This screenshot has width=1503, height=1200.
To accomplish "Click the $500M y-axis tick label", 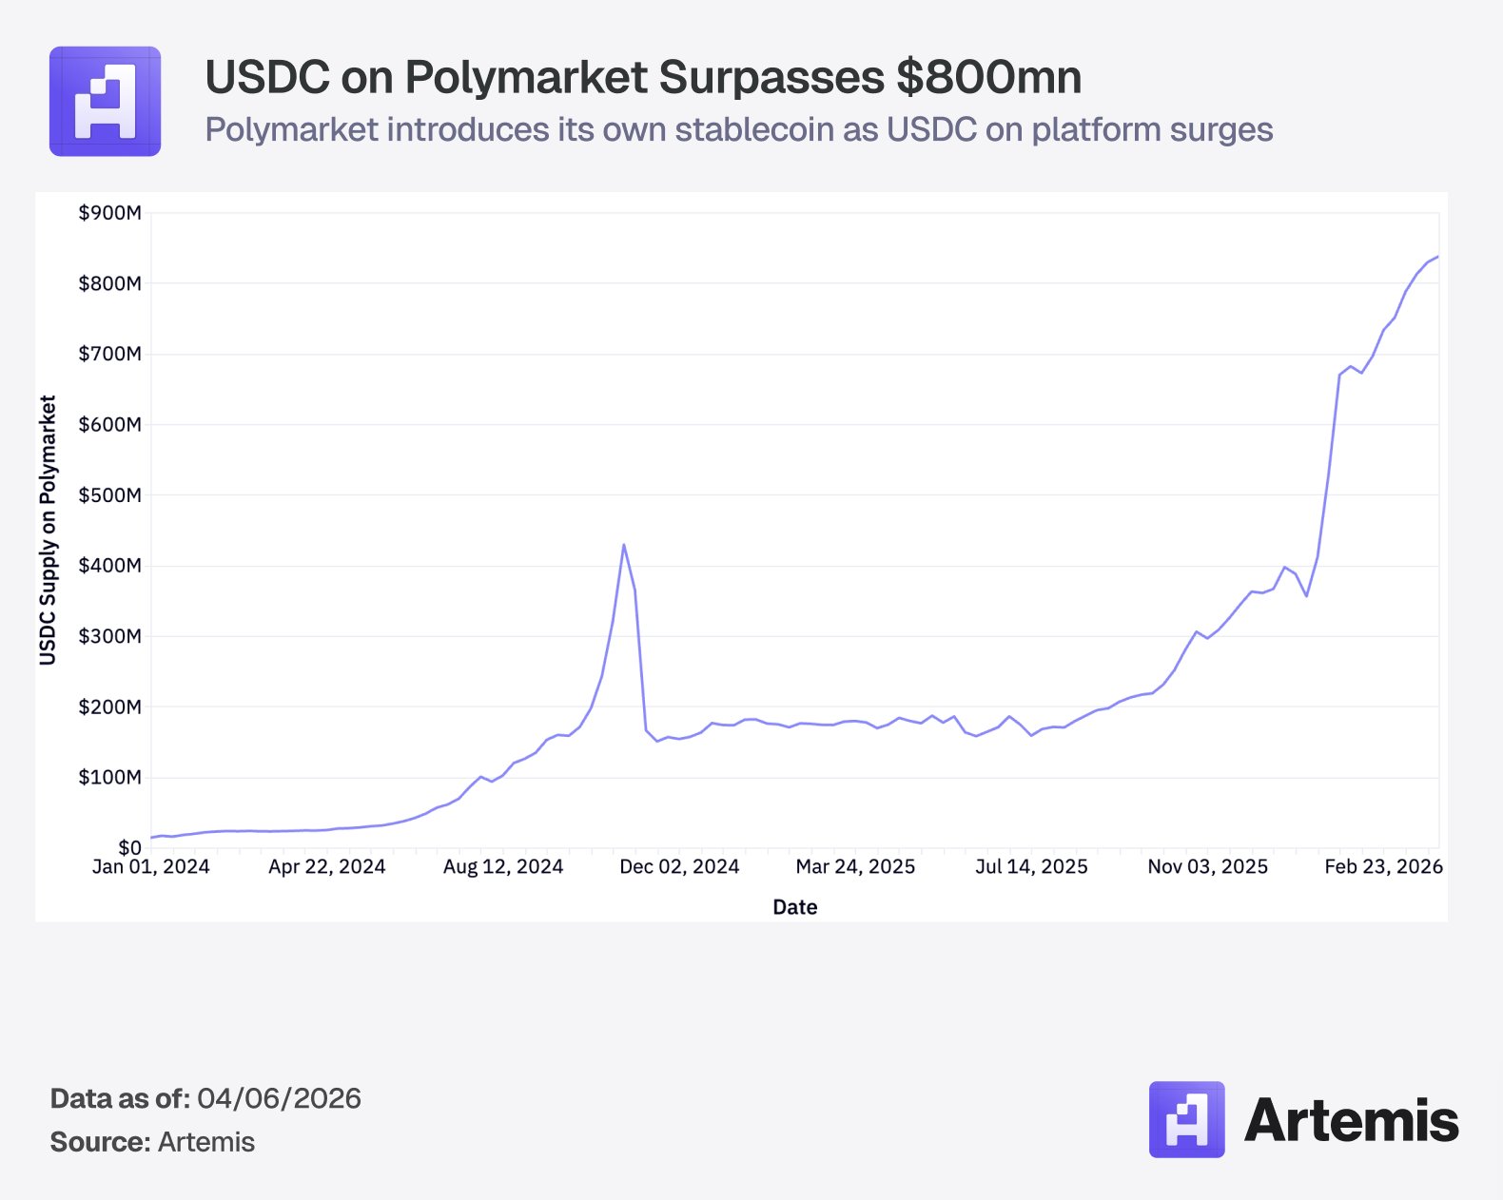I will point(109,495).
